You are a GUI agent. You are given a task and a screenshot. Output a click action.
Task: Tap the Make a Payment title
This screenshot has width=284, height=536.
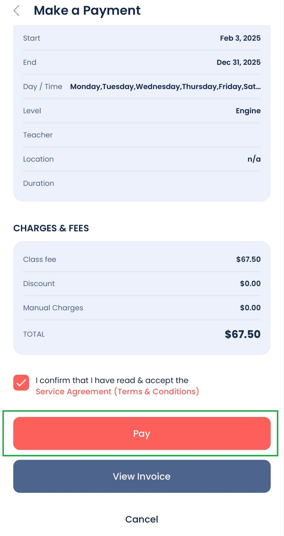click(x=87, y=11)
